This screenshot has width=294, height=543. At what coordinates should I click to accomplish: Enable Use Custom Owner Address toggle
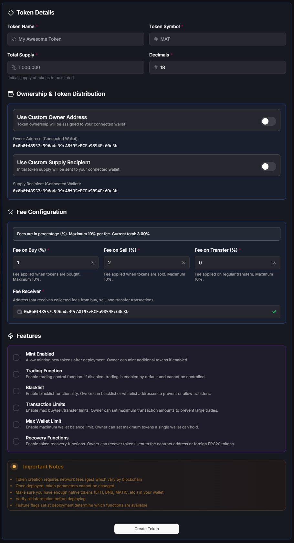click(x=268, y=120)
